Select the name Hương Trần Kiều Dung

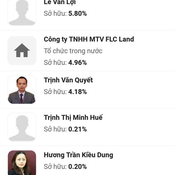78,155
